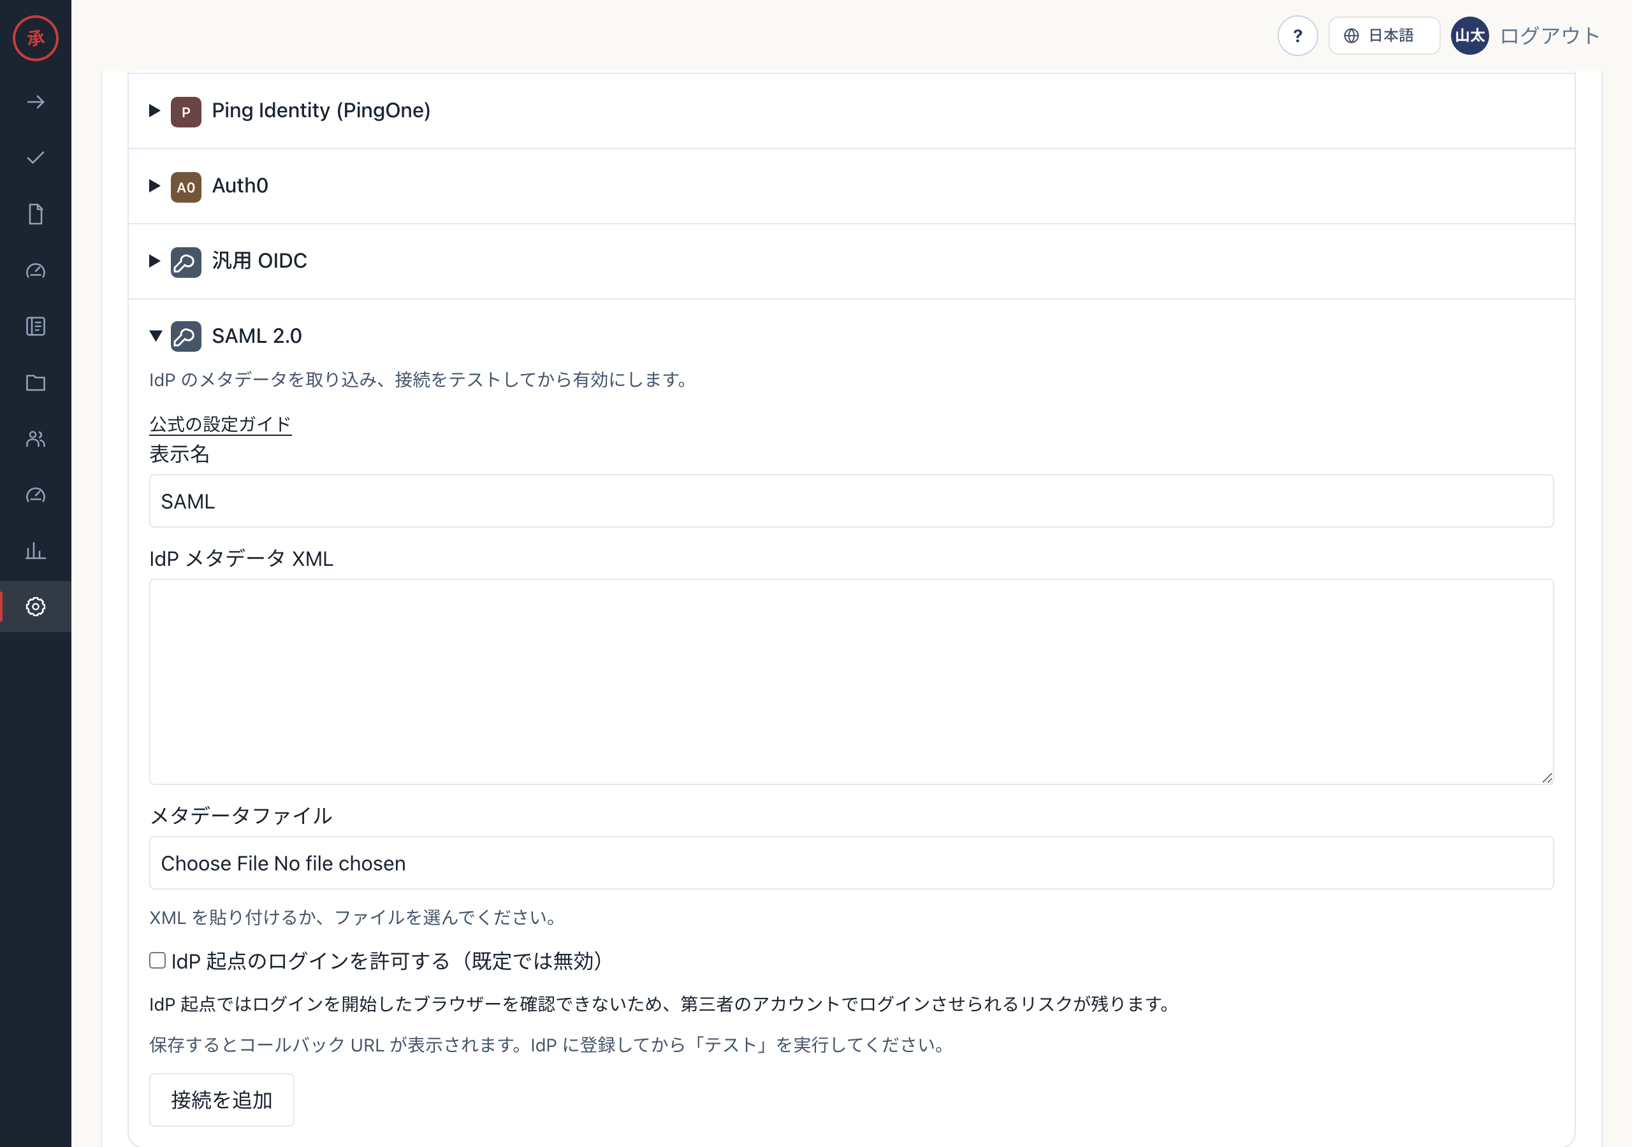Click the question mark help button
The width and height of the screenshot is (1632, 1147).
(x=1297, y=36)
